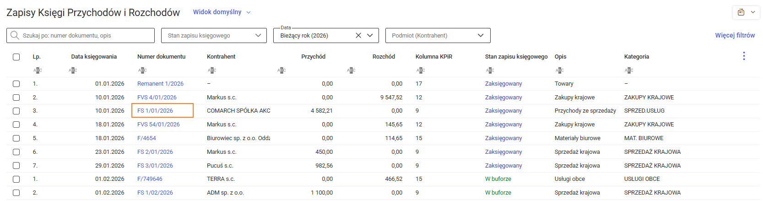The image size is (763, 201).
Task: Select checkbox for row FS 1/02/2026
Action: pos(16,193)
